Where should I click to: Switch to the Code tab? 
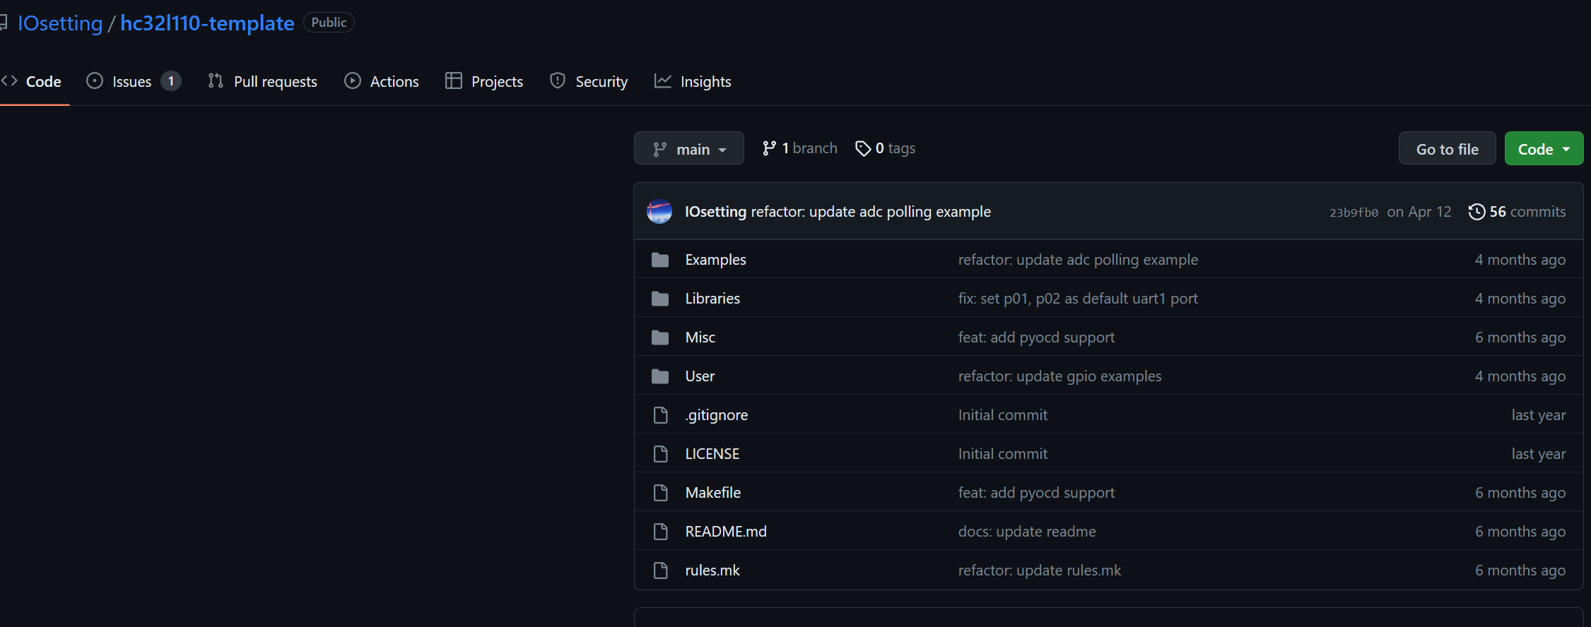point(31,82)
